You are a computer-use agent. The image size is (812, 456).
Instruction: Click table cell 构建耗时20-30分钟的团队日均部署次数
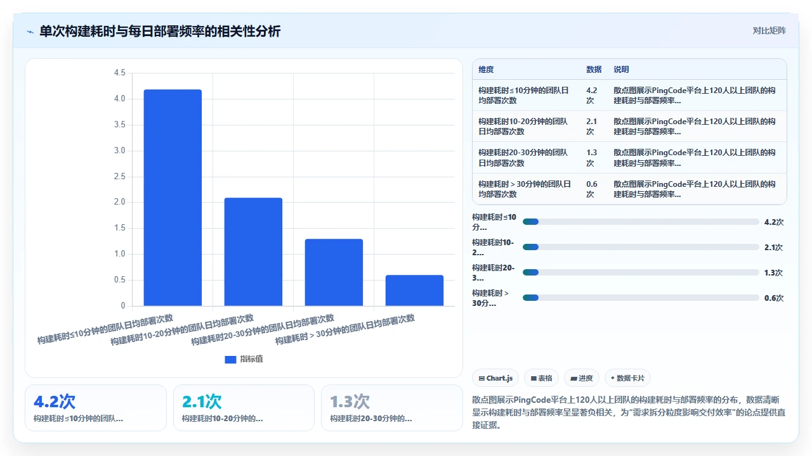coord(527,158)
